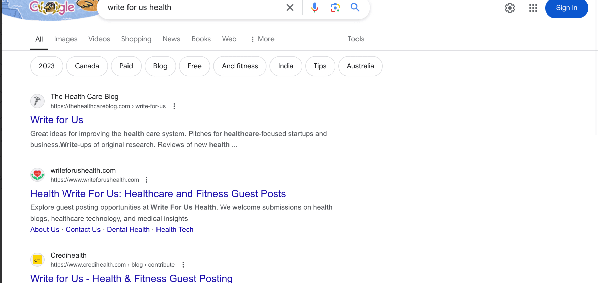Screen dimensions: 598x283
Task: Start voice search with the microphone icon
Action: coord(315,8)
